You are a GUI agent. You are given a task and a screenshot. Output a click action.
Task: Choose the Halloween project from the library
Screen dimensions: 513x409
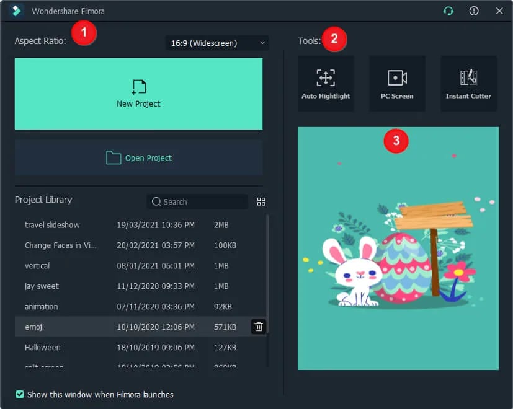[x=140, y=347]
